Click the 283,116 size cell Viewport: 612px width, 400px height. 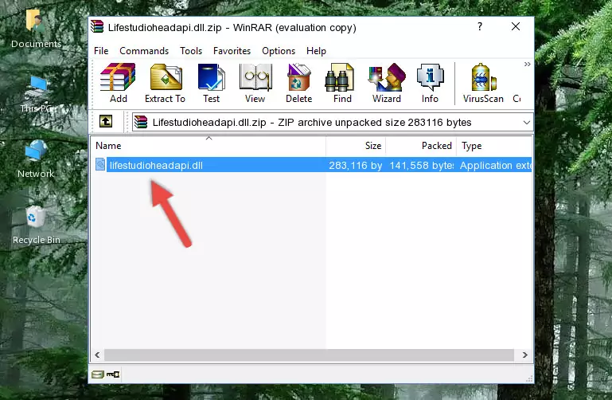tap(355, 165)
